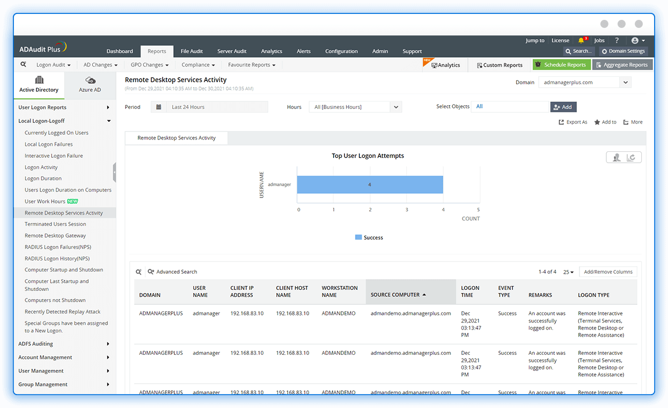The image size is (668, 408).
Task: Open Remote Desktop Gateway report
Action: (x=55, y=236)
